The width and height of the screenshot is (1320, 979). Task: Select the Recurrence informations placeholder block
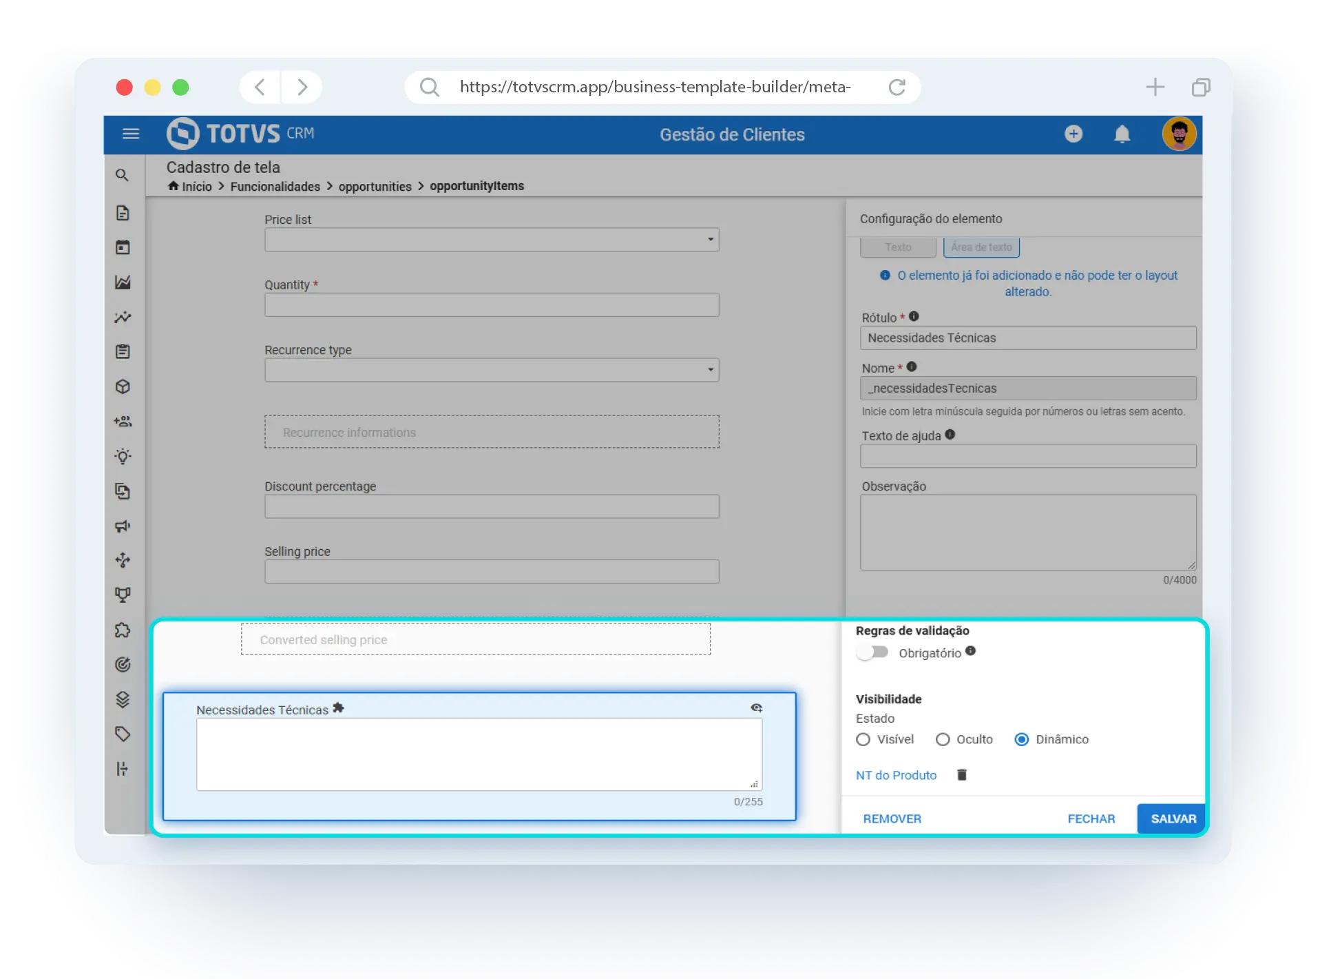point(492,432)
